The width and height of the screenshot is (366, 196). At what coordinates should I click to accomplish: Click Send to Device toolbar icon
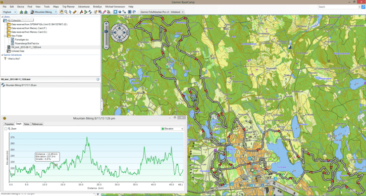point(22,12)
